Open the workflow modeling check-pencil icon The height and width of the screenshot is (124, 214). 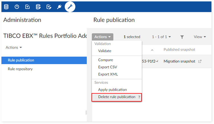(x=49, y=7)
